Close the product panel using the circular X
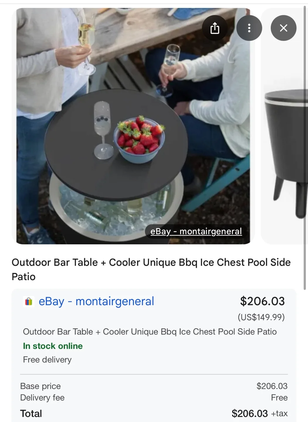This screenshot has height=422, width=308. (x=283, y=28)
